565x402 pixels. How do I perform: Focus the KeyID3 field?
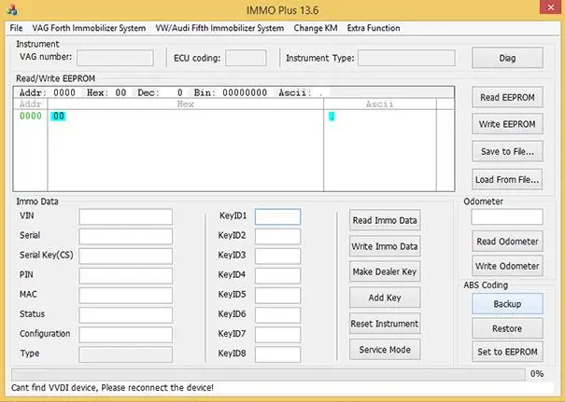tap(277, 256)
